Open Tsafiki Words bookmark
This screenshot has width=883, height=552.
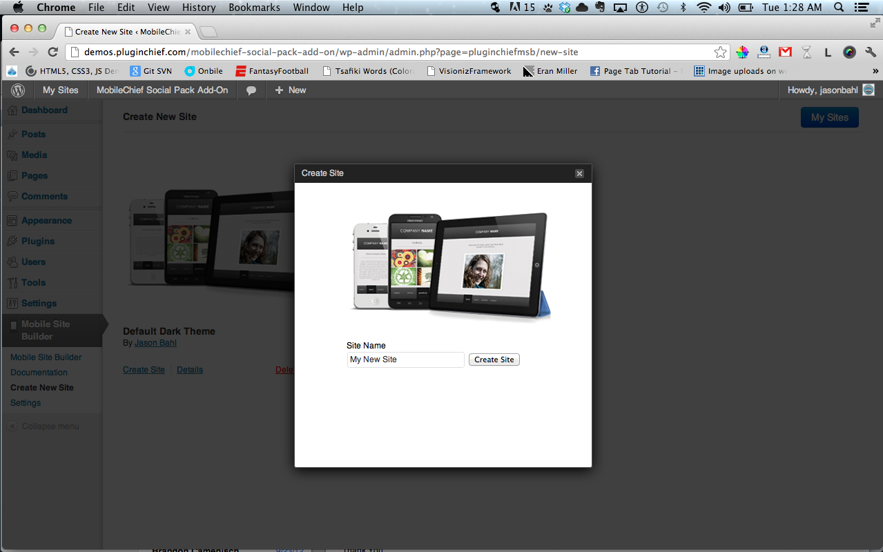368,71
